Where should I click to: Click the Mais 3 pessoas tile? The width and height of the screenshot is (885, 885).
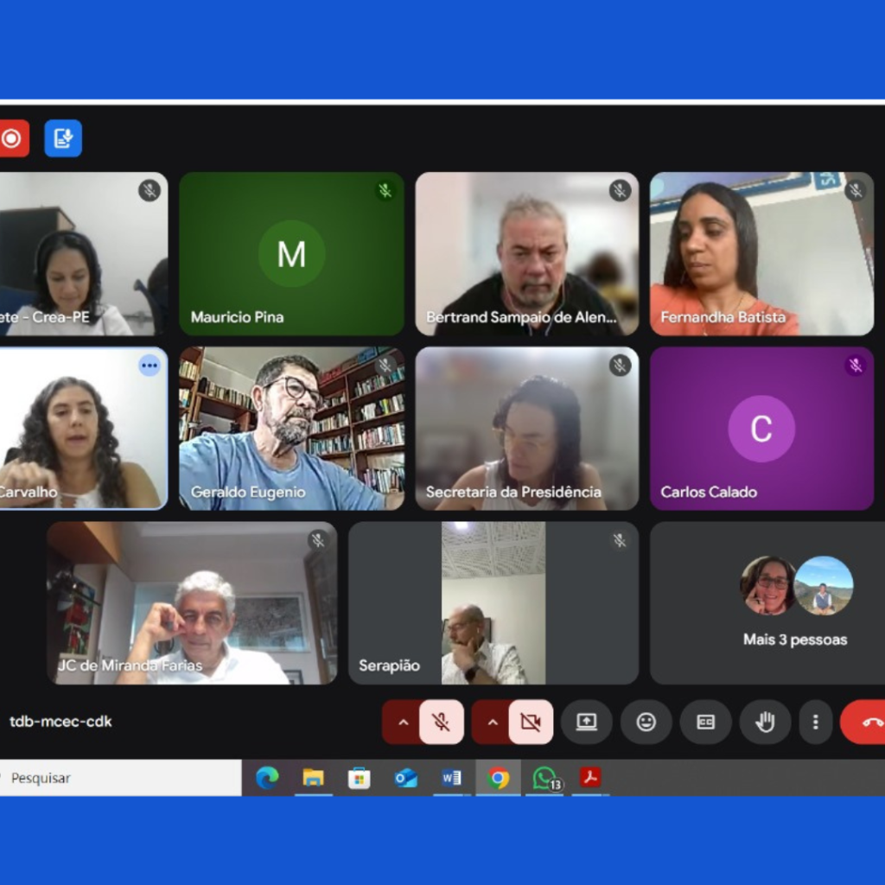(794, 602)
